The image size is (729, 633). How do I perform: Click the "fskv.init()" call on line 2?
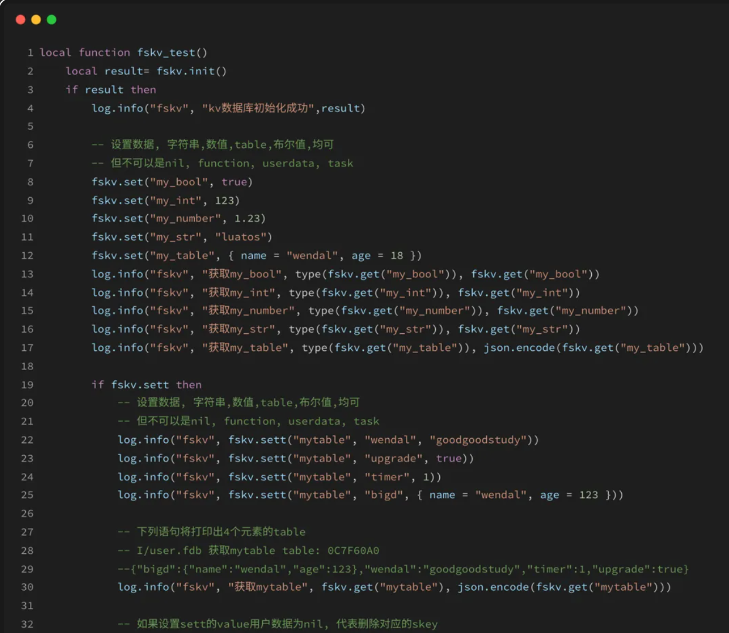[x=191, y=71]
